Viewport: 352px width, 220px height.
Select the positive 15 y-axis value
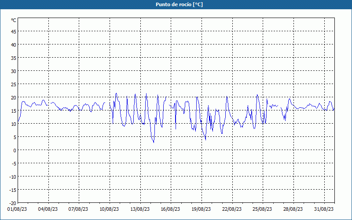click(14, 111)
